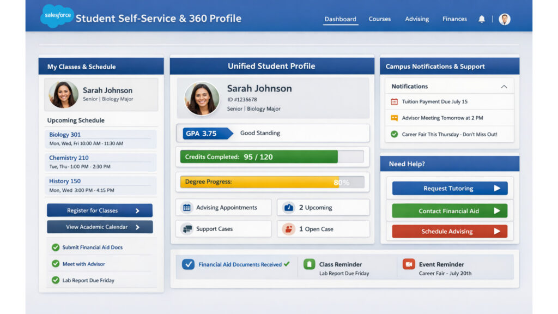
Task: Click the Support Cases chat icon
Action: click(187, 229)
